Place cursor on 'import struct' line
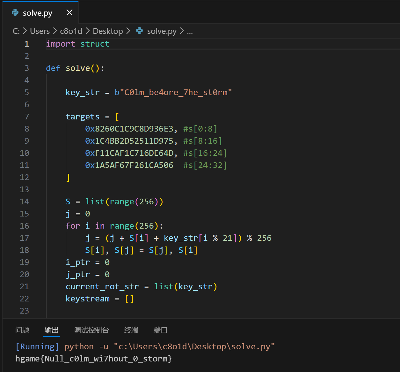400x372 pixels. pos(78,44)
